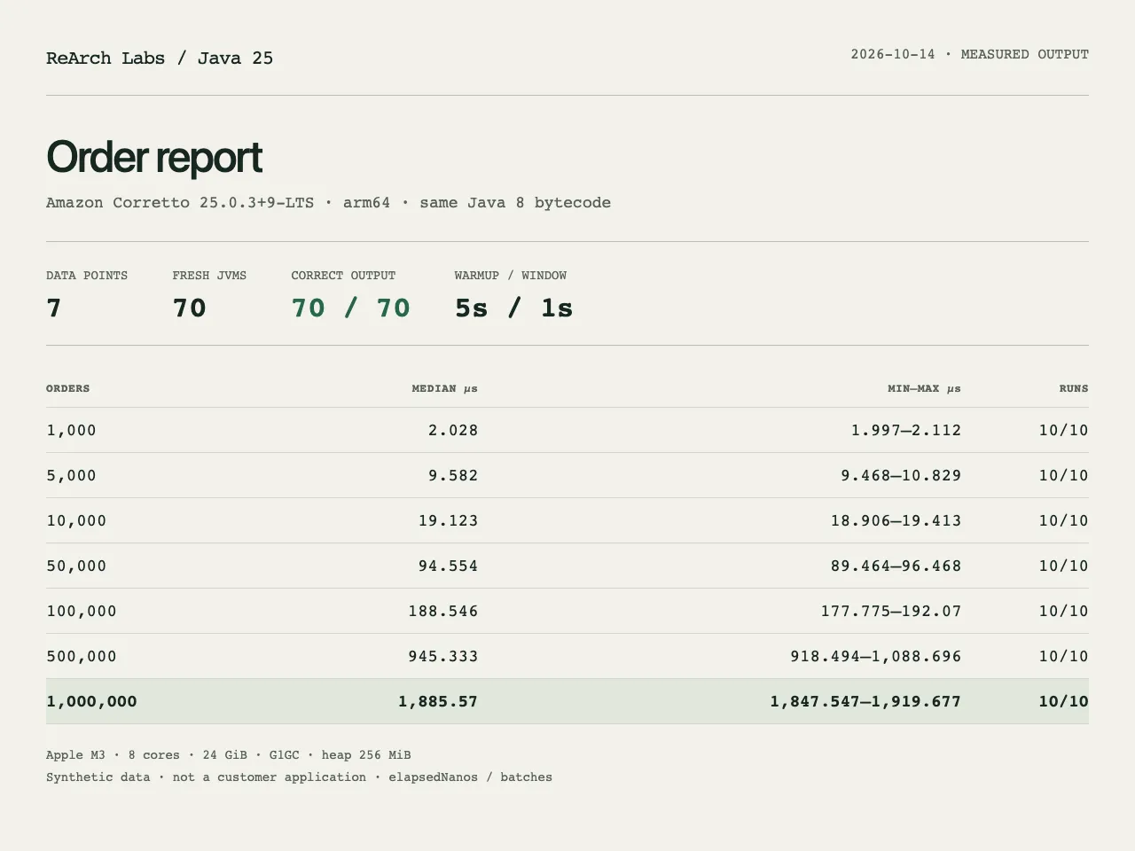This screenshot has height=851, width=1135.
Task: Click the MEDIAN µs column header
Action: pos(445,388)
